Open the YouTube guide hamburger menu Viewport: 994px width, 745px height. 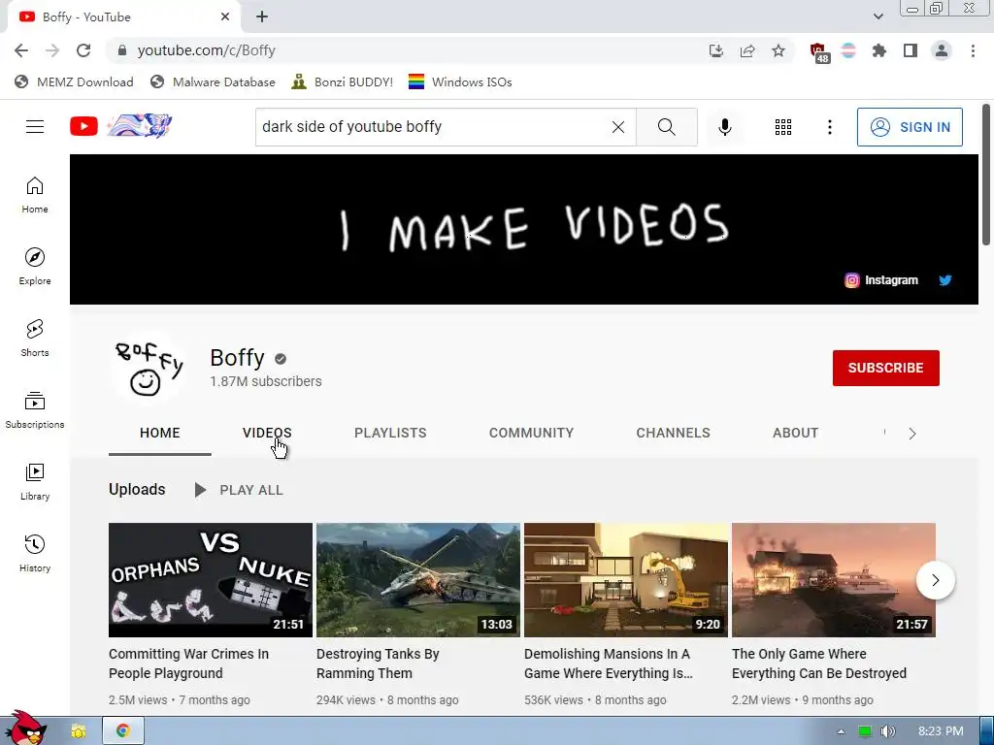35,127
